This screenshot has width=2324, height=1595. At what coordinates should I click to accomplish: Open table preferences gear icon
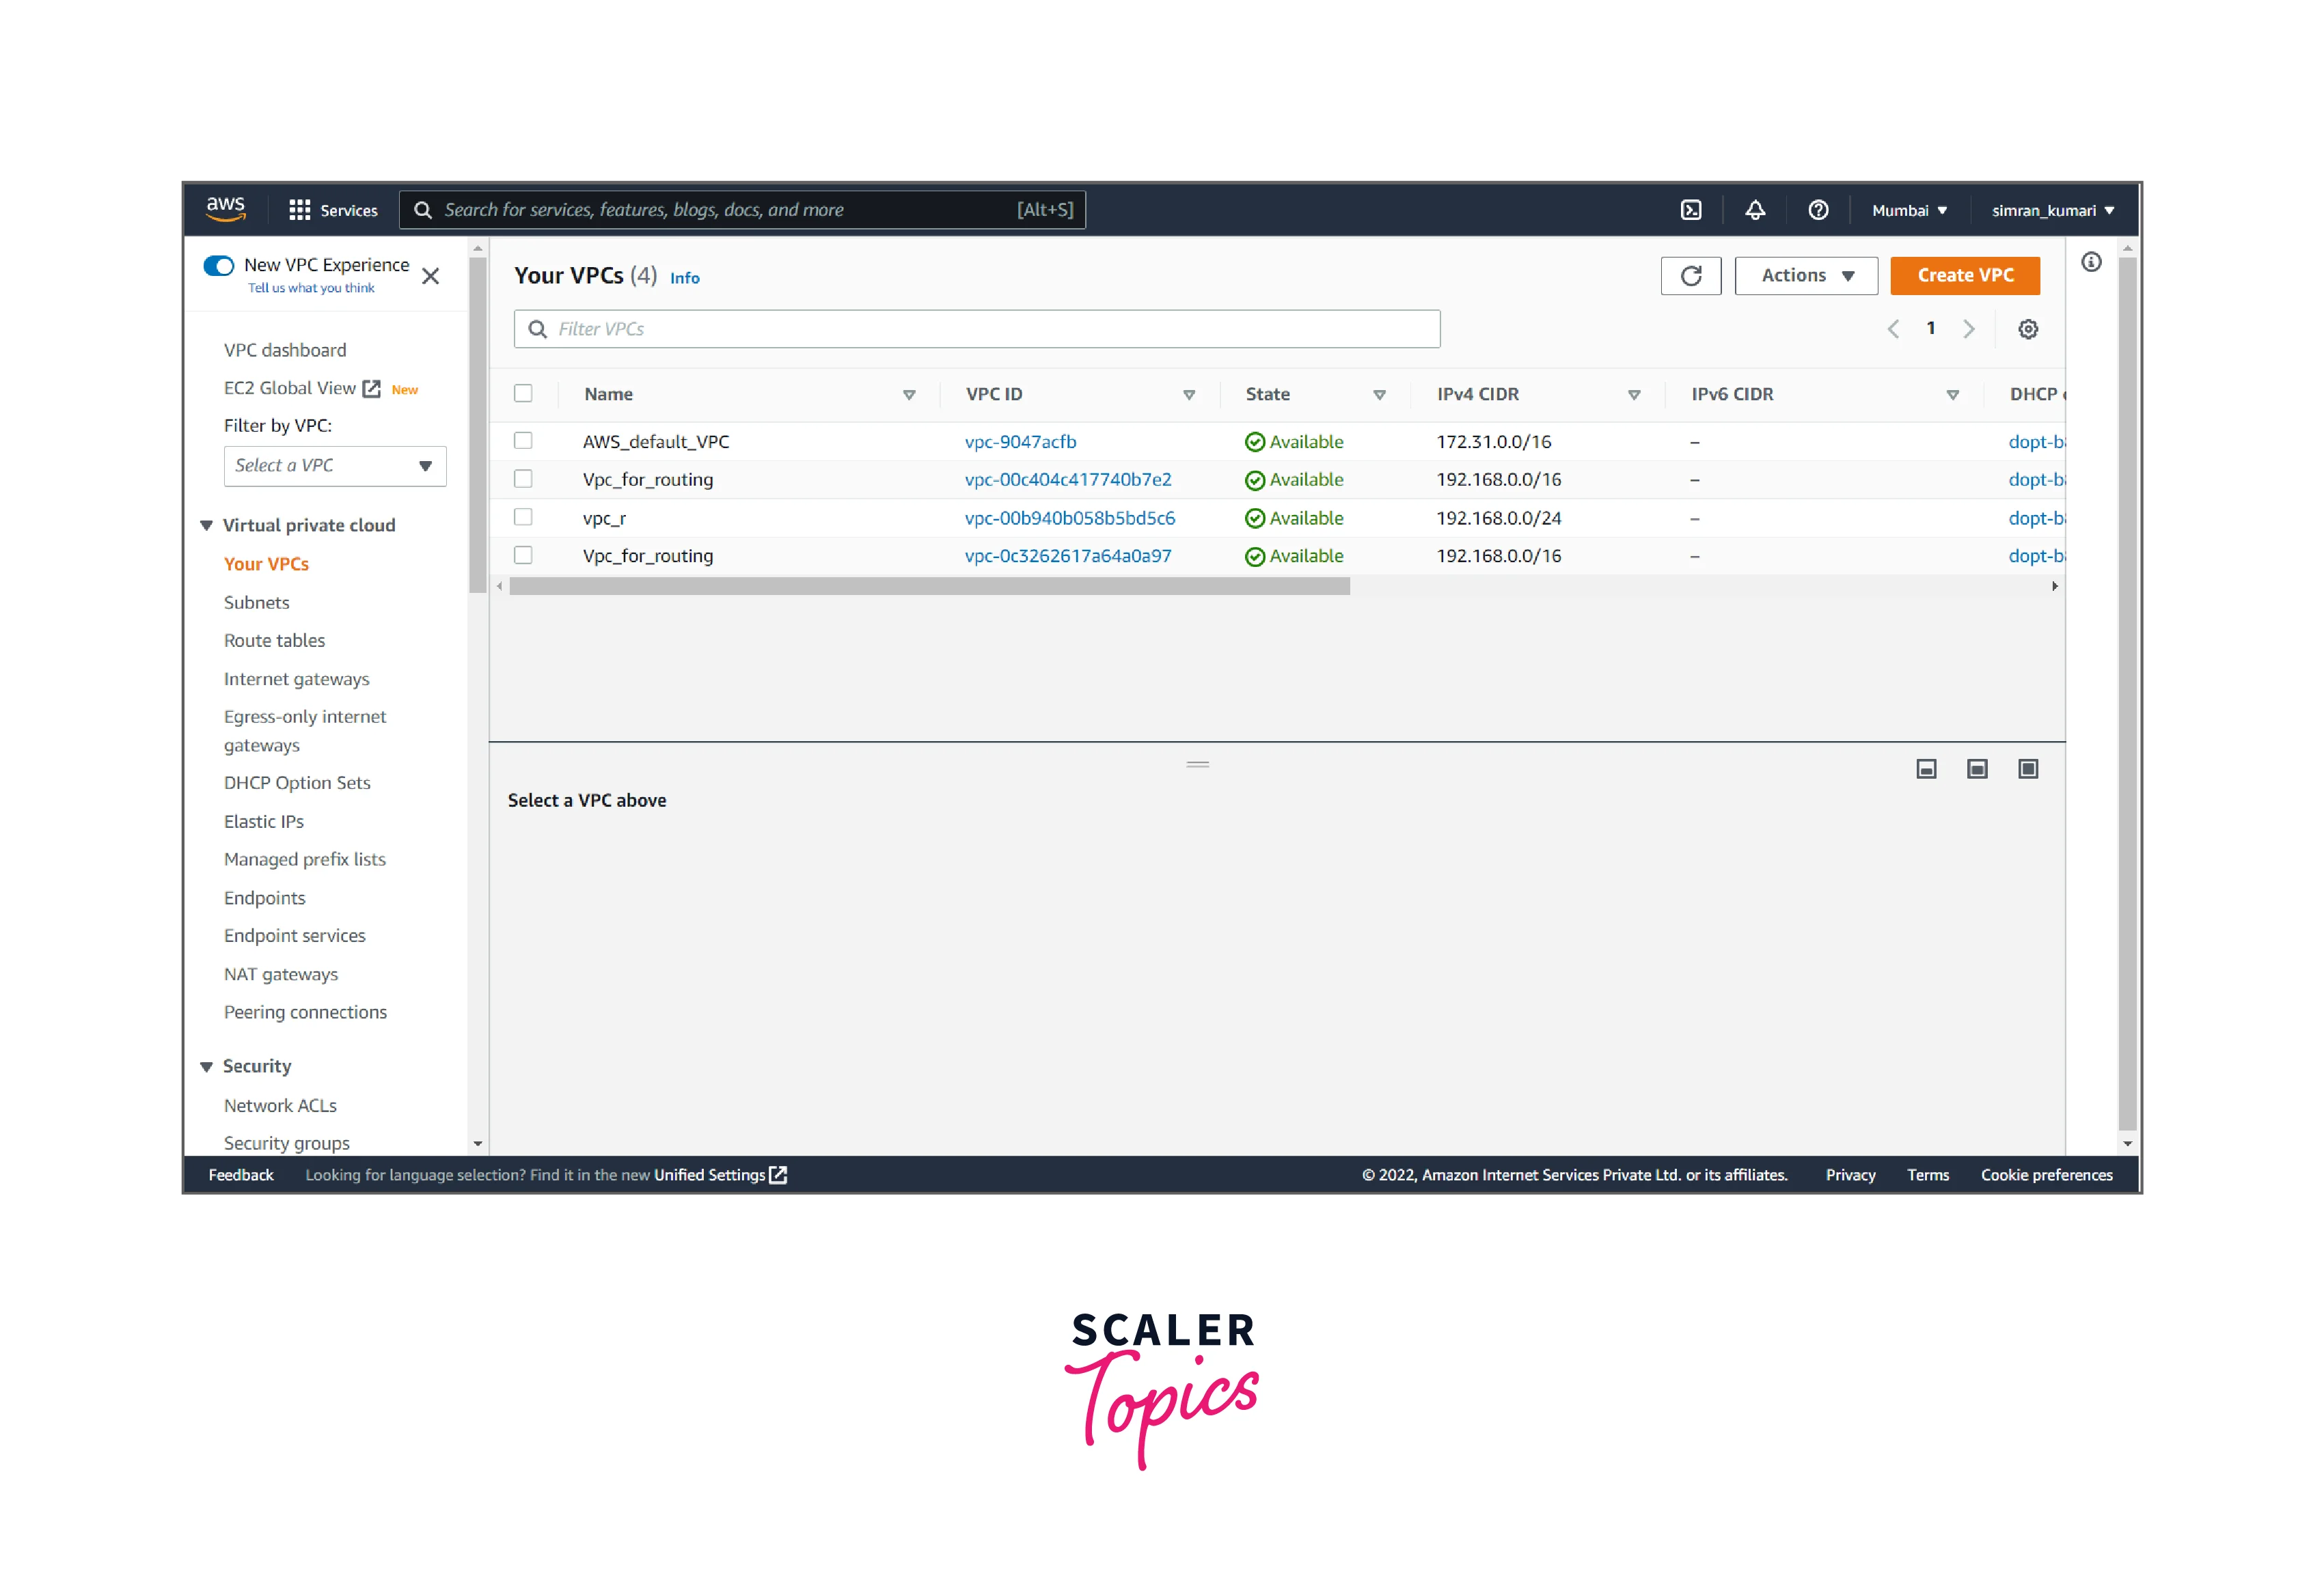2027,329
